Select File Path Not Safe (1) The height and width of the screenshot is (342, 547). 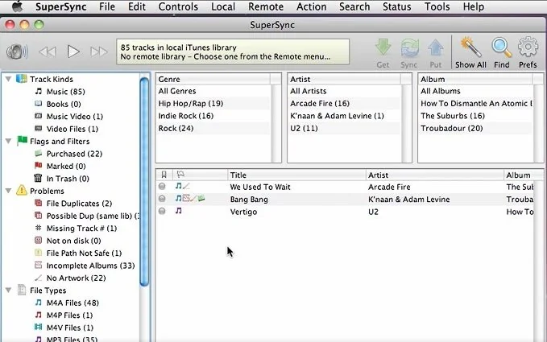[84, 253]
